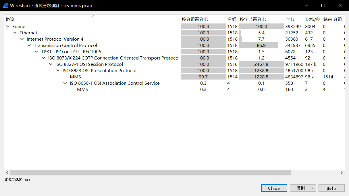Click the 6955 bits/s value for TCP

(x=310, y=45)
